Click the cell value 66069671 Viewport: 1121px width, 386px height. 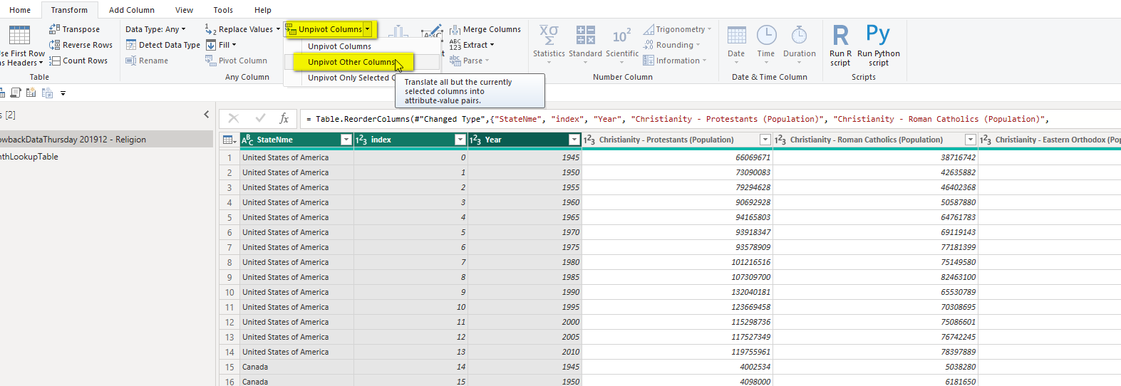[x=677, y=157]
